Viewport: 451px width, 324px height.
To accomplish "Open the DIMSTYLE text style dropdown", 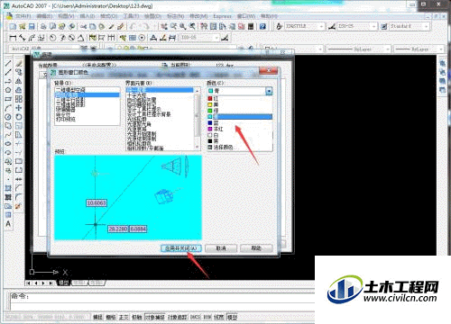I will pos(322,27).
